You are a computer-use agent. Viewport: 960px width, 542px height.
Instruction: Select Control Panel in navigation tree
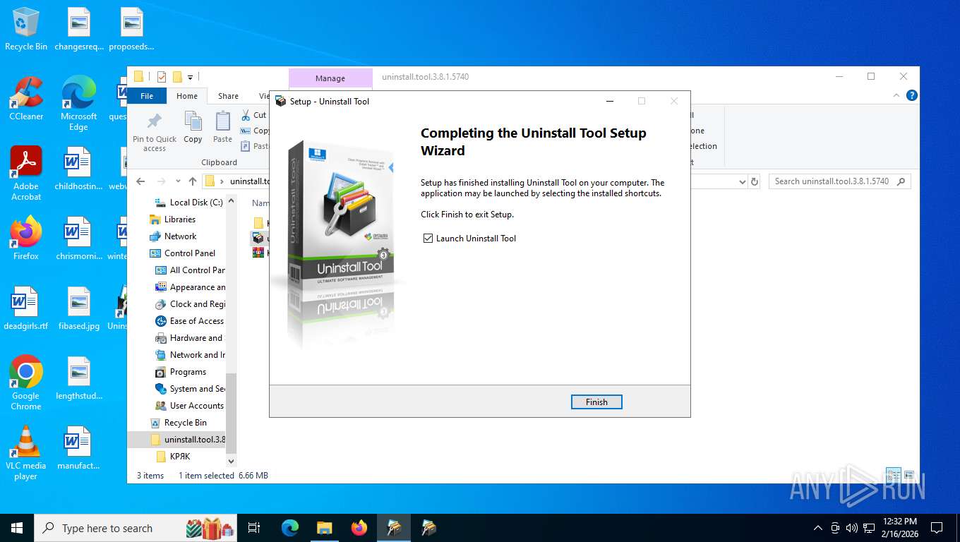coord(182,253)
